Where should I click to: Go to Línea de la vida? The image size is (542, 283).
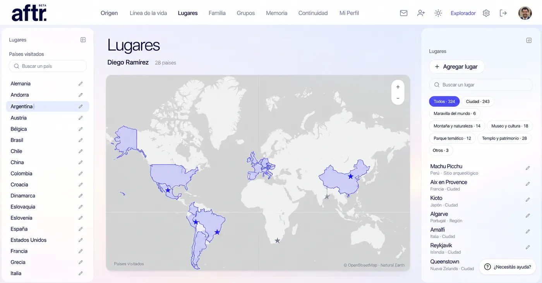tap(148, 13)
